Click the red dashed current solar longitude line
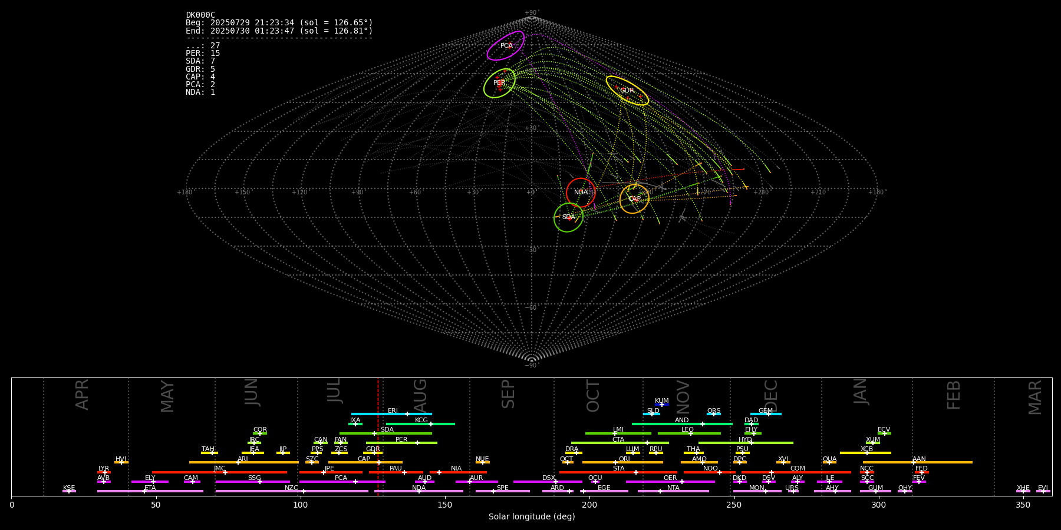The height and width of the screenshot is (530, 1061). pyautogui.click(x=378, y=436)
